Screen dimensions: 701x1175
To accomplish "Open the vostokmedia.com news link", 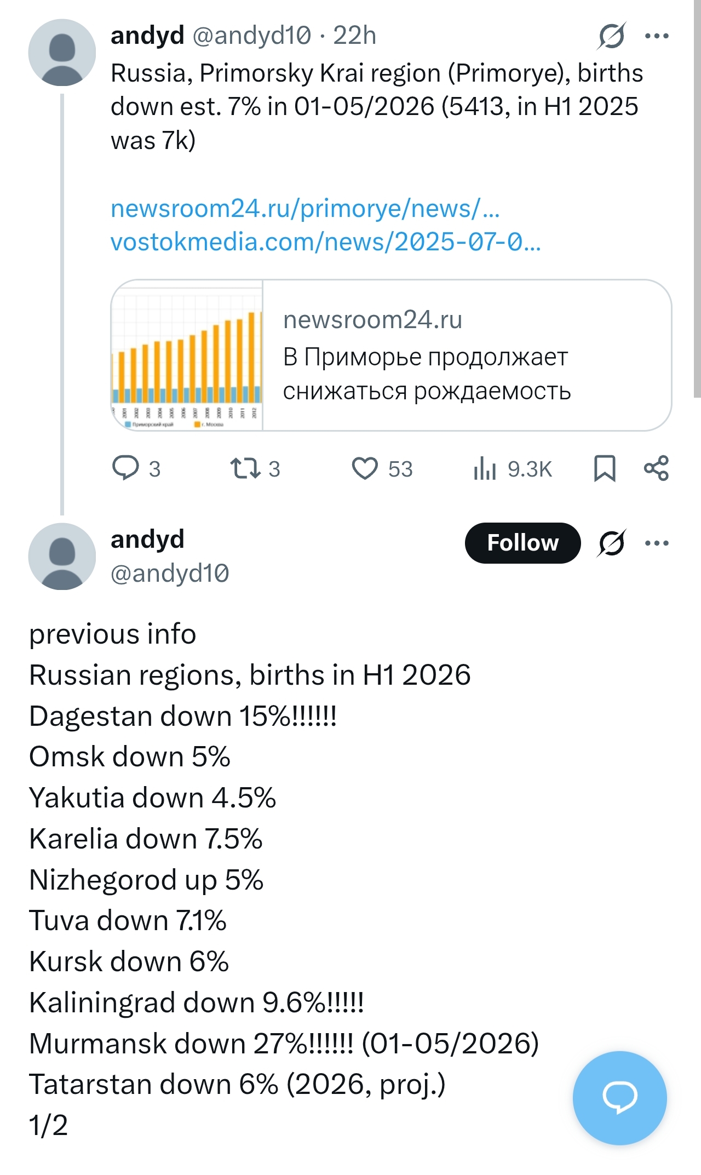I will pyautogui.click(x=326, y=242).
